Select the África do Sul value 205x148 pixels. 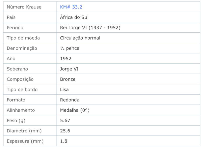(x=74, y=17)
